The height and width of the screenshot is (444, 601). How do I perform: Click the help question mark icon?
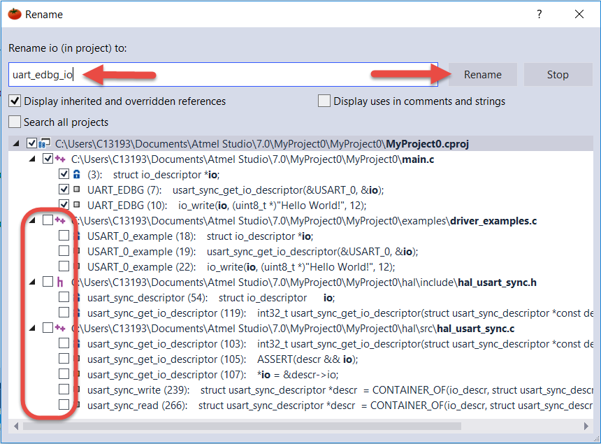click(x=539, y=14)
